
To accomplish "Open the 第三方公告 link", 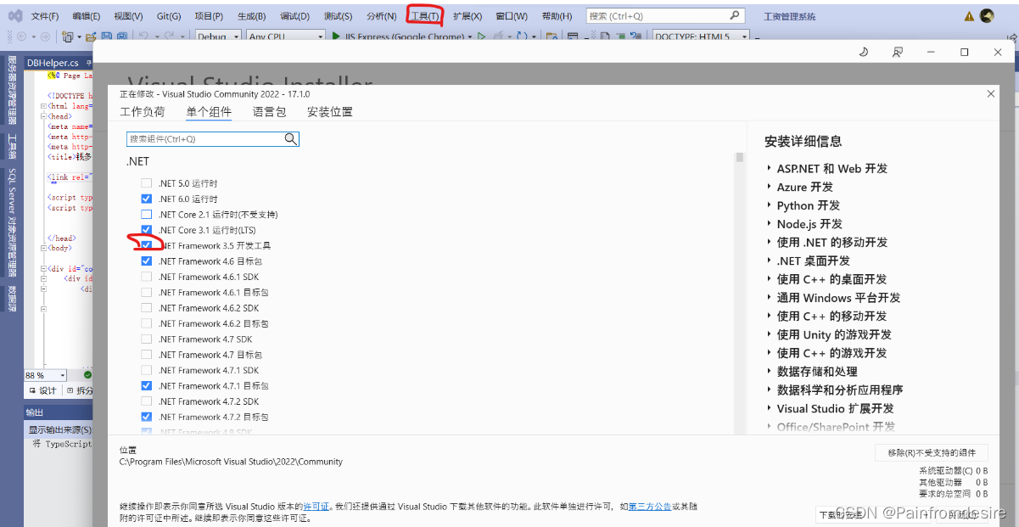I will click(x=650, y=506).
